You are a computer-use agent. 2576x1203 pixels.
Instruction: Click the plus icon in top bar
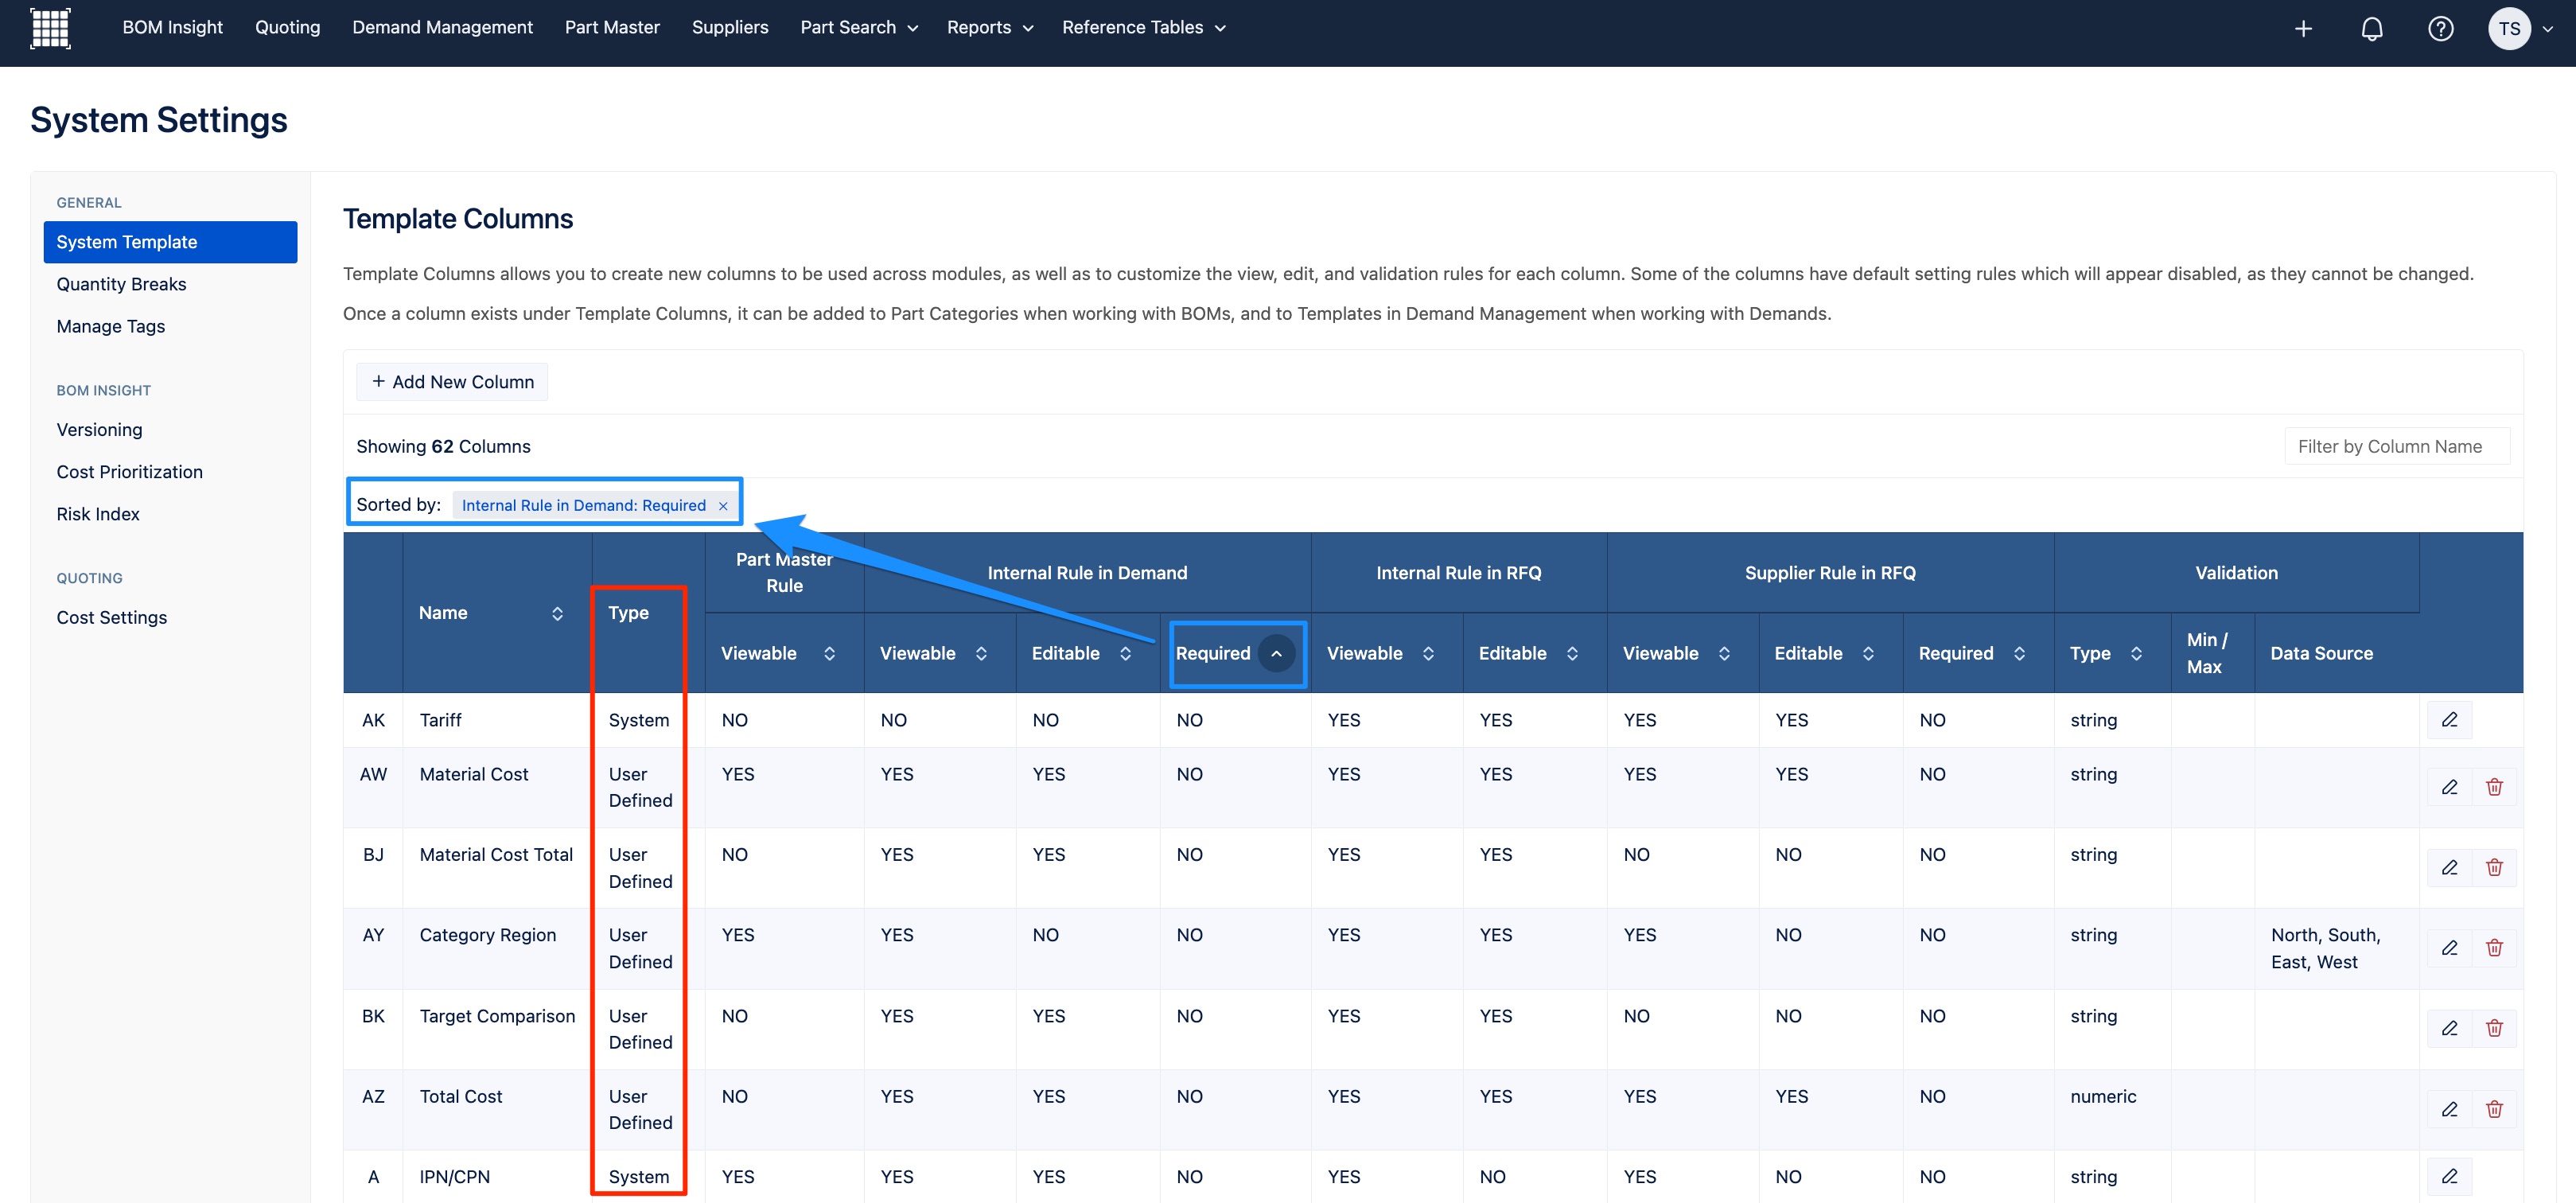pos(2303,29)
